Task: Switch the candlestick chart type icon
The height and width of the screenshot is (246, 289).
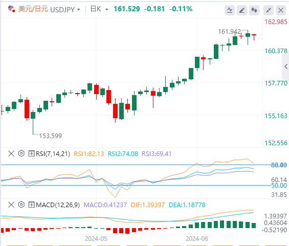Action: [x=254, y=10]
